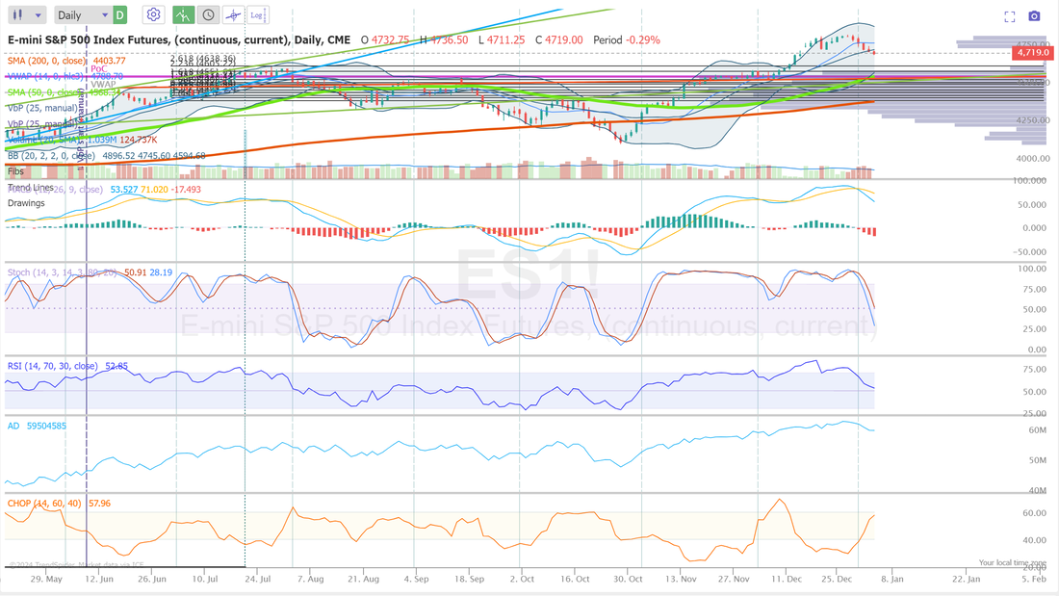This screenshot has height=596, width=1059.
Task: Toggle the green zigzag analysis icon
Action: [x=182, y=14]
